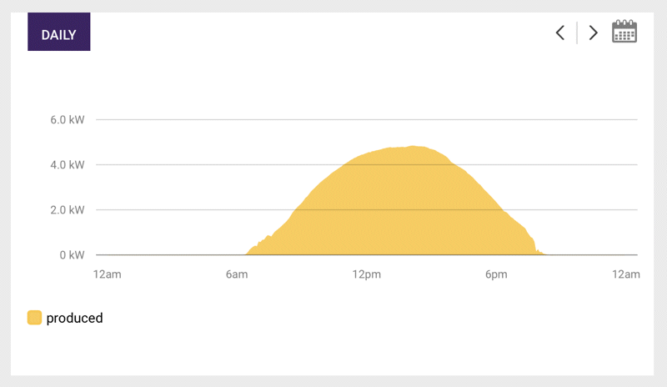The height and width of the screenshot is (387, 667).
Task: Go to the previous day arrow
Action: 560,33
